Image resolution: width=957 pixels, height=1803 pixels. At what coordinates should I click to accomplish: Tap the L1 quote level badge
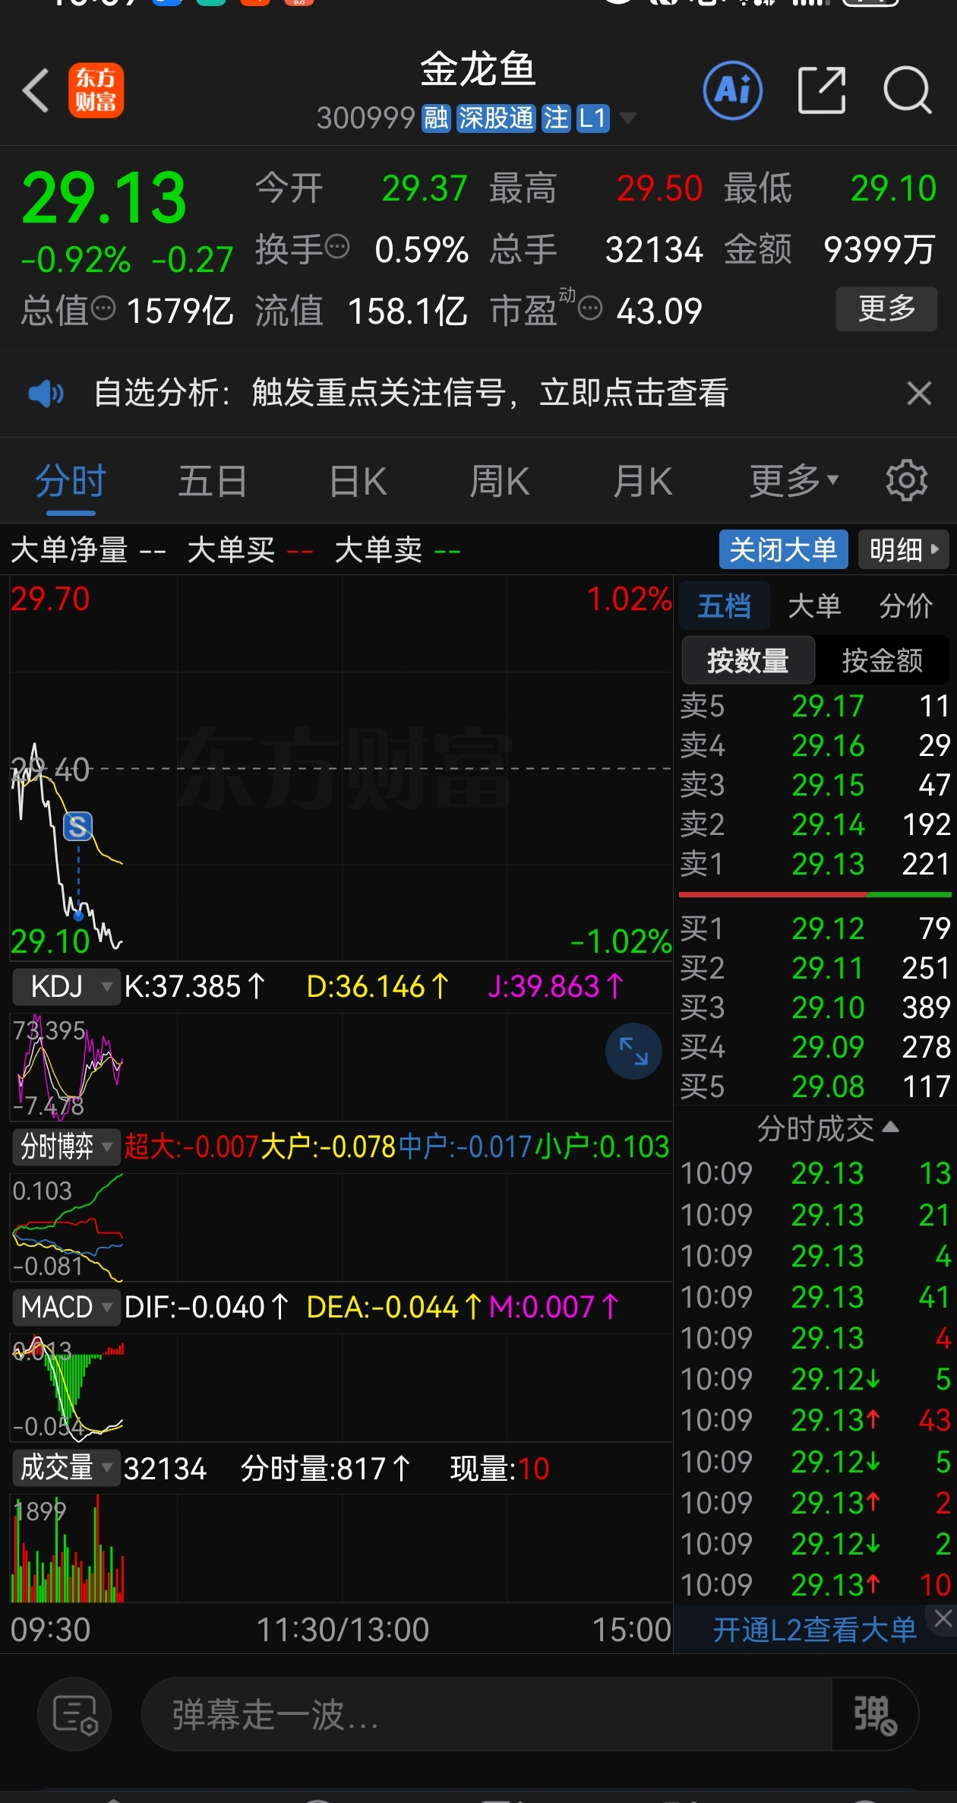[x=592, y=119]
